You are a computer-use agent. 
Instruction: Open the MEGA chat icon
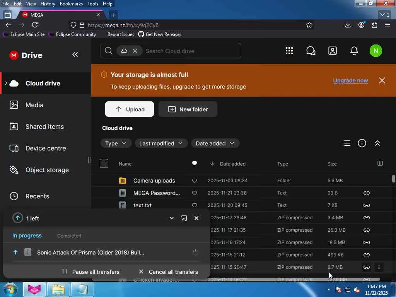pos(311,51)
